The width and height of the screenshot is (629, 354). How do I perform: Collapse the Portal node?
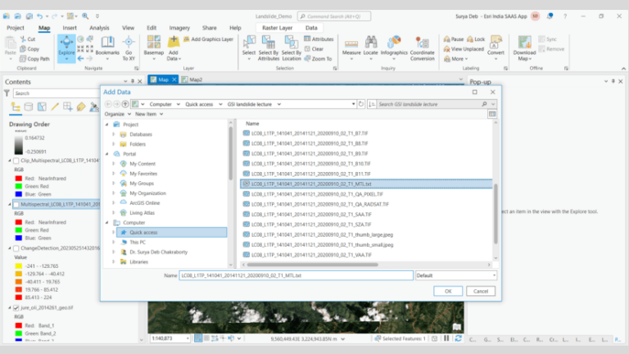tap(107, 154)
